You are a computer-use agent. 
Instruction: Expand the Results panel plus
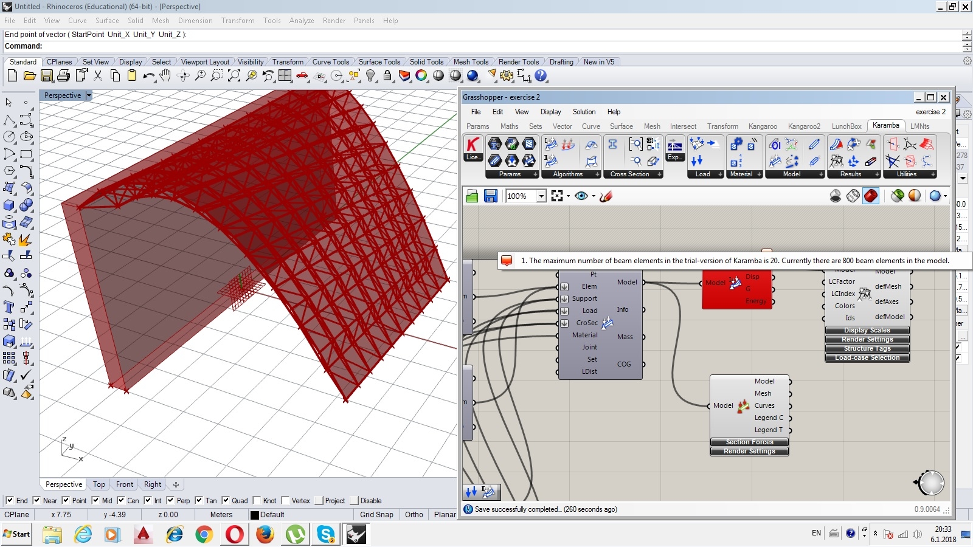(876, 174)
